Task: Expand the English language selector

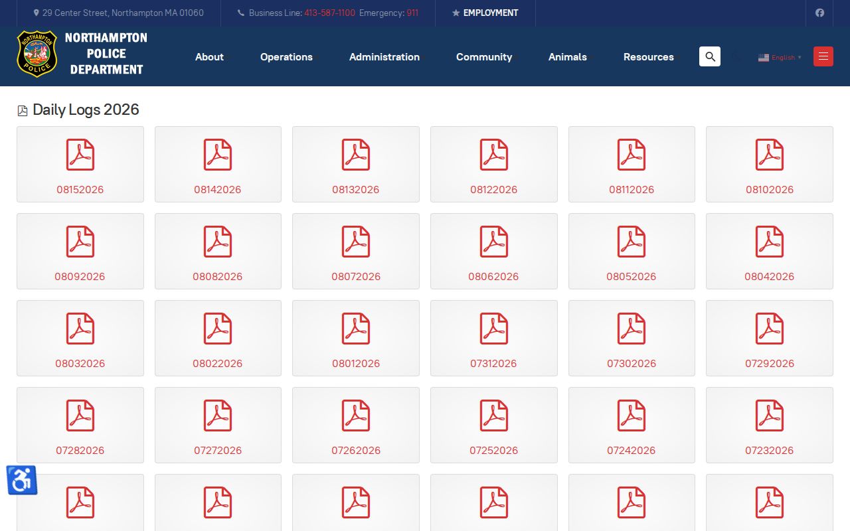Action: (780, 57)
